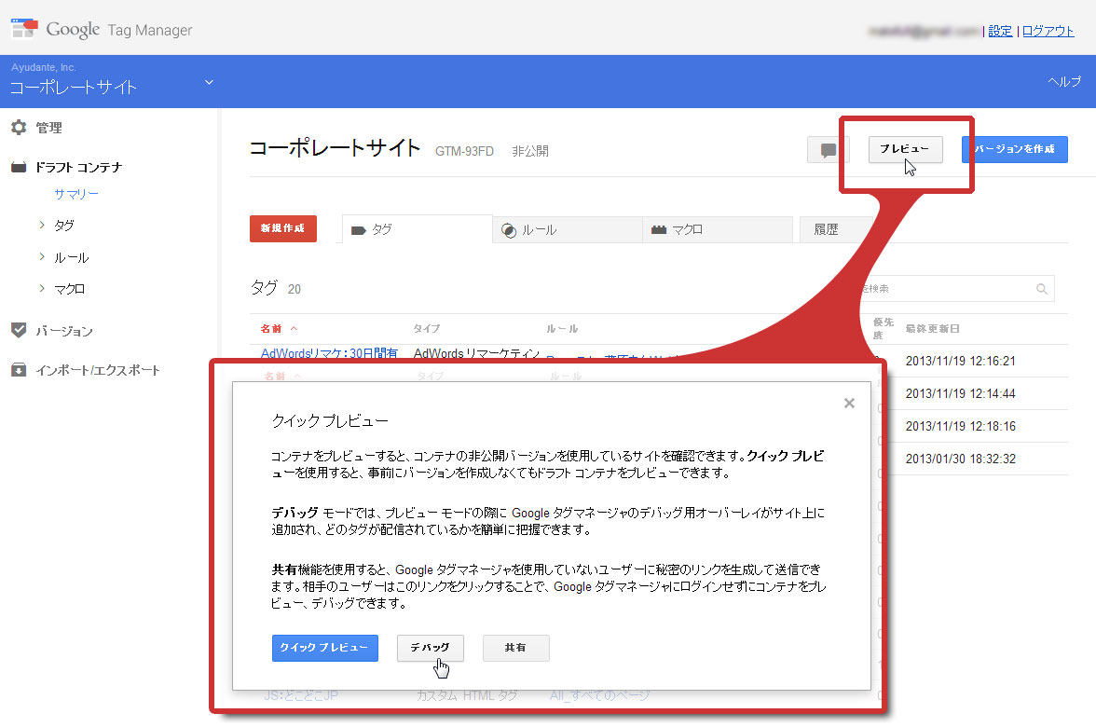Open 管理 in the sidebar
The width and height of the screenshot is (1096, 727).
pyautogui.click(x=48, y=127)
